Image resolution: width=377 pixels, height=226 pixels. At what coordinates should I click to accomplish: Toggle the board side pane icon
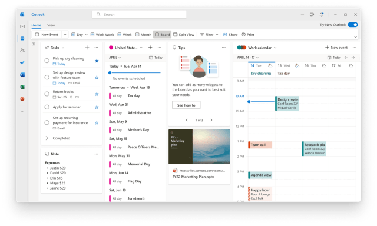click(34, 44)
